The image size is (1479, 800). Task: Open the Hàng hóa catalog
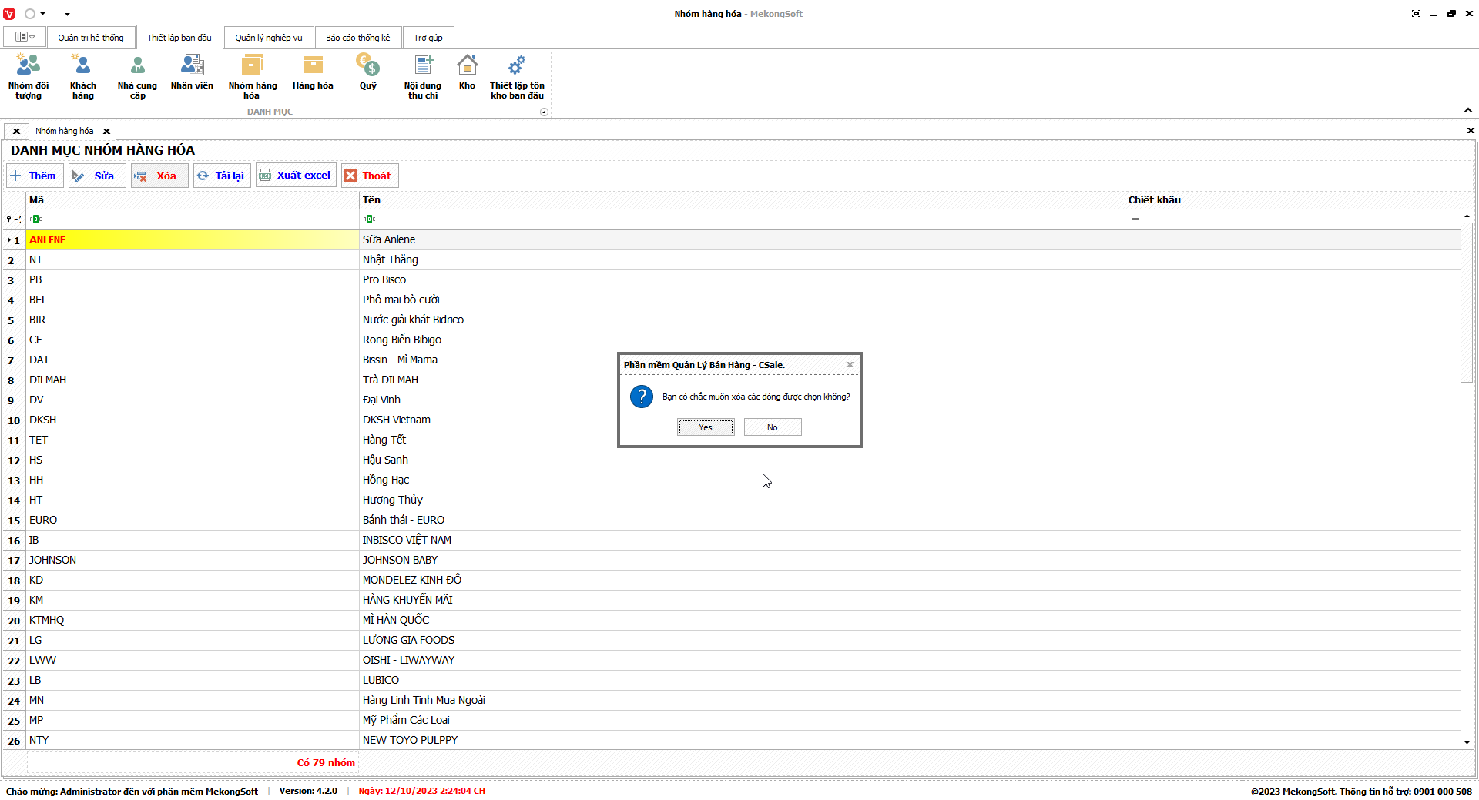[313, 72]
